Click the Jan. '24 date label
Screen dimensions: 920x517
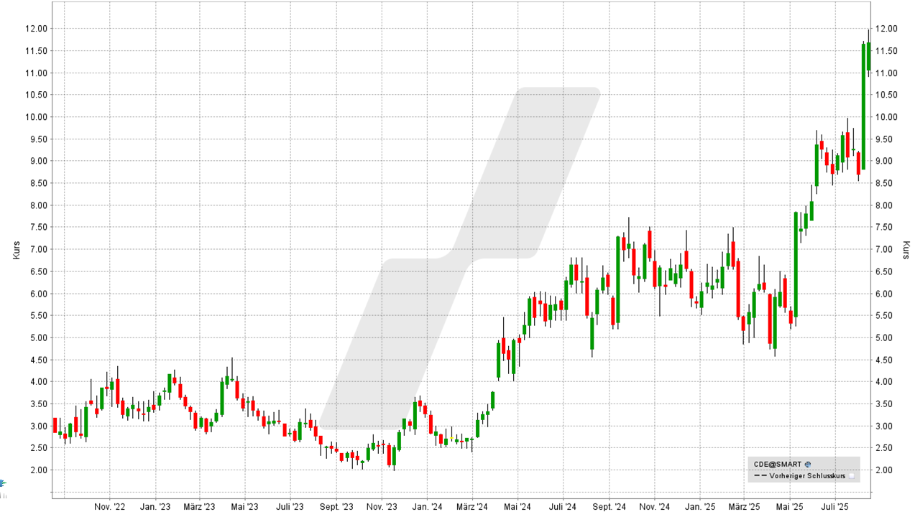[426, 506]
